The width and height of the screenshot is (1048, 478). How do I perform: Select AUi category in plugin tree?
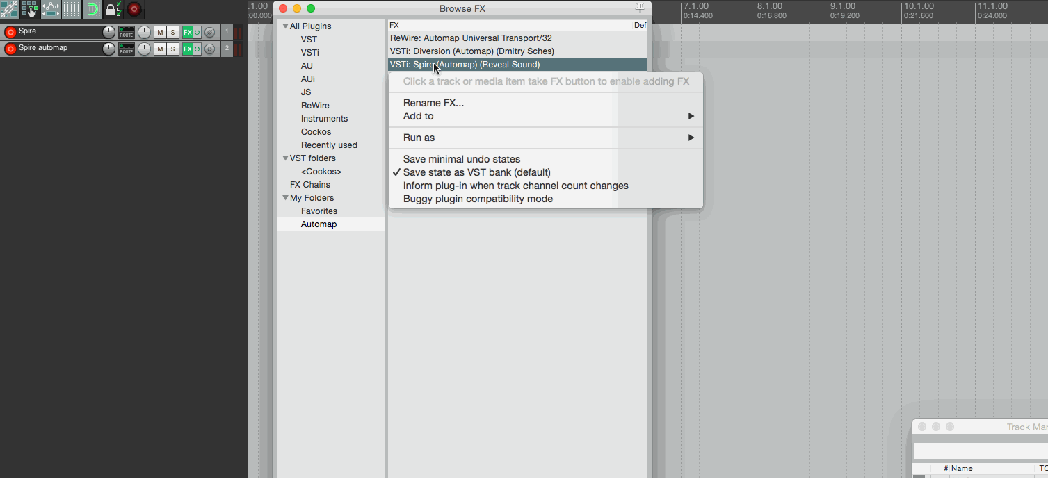308,79
